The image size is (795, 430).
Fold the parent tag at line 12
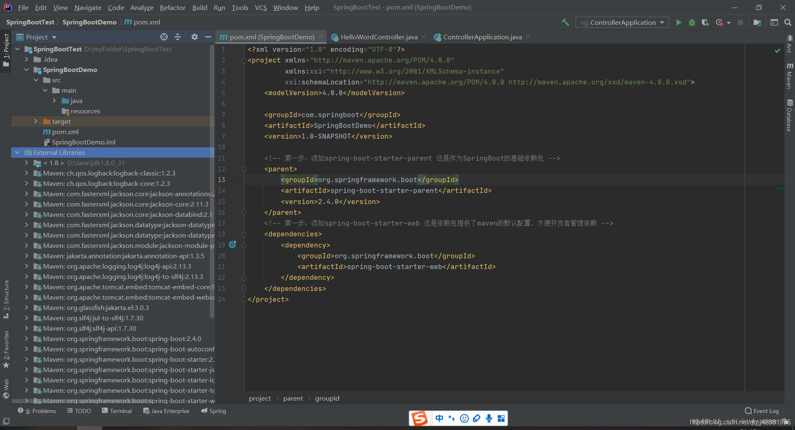point(244,169)
